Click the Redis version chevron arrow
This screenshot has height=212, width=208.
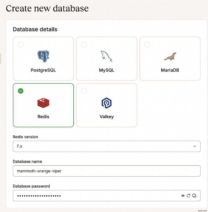194,146
